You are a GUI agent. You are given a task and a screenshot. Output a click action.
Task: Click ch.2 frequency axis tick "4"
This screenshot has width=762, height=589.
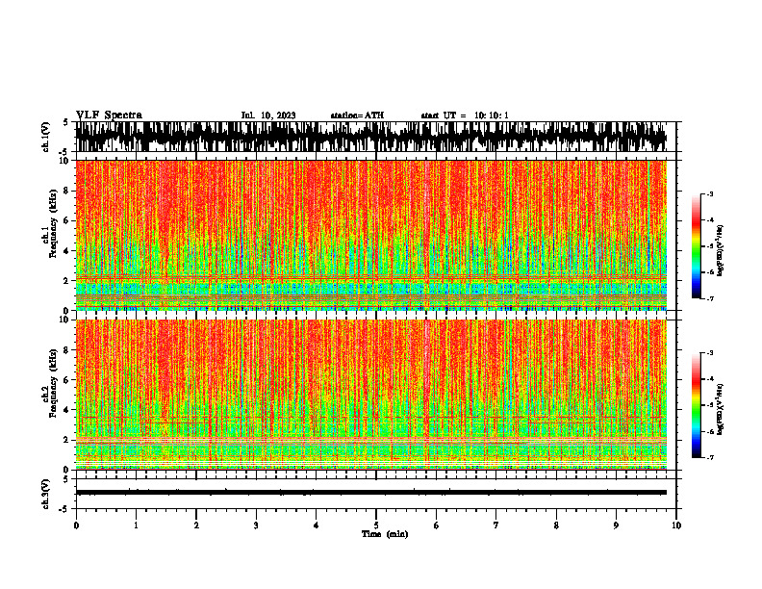pyautogui.click(x=67, y=410)
